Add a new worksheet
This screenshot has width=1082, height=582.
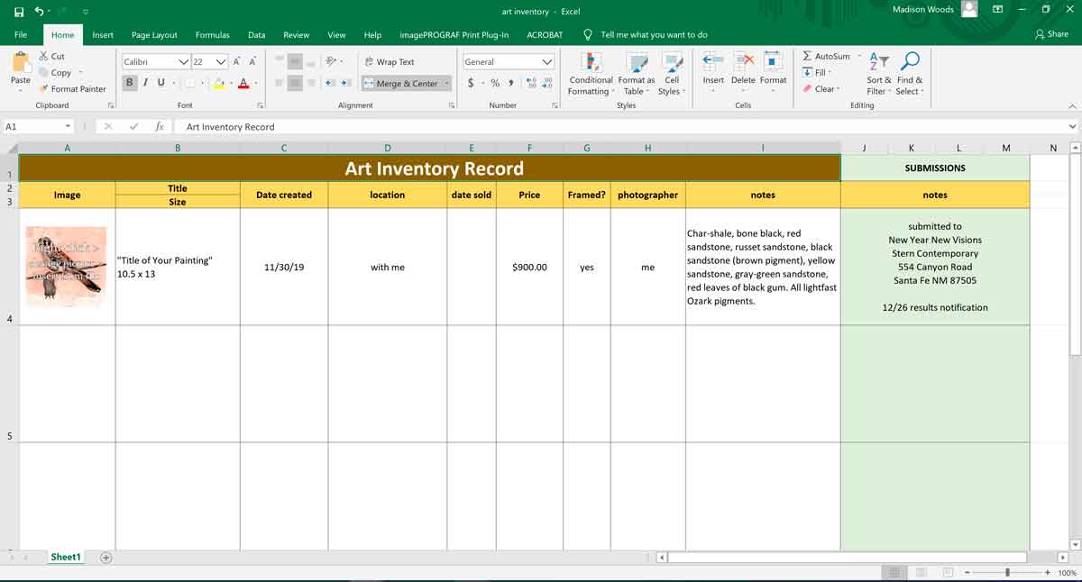105,557
